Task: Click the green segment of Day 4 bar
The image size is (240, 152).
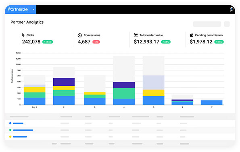Action: coord(124,93)
